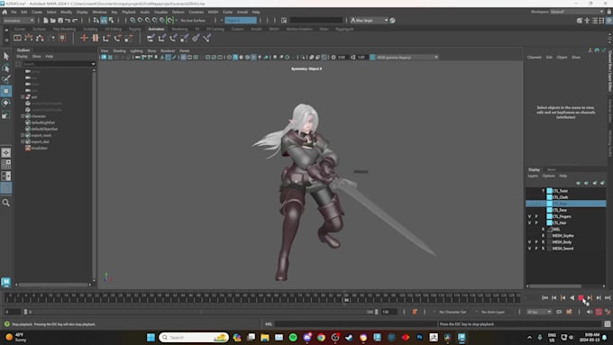Switch to the Rendering shelf tab
Viewport: 613px width, 345px height.
pos(179,29)
